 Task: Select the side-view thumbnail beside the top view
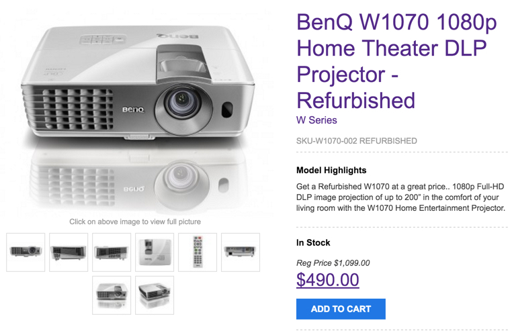click(x=112, y=252)
